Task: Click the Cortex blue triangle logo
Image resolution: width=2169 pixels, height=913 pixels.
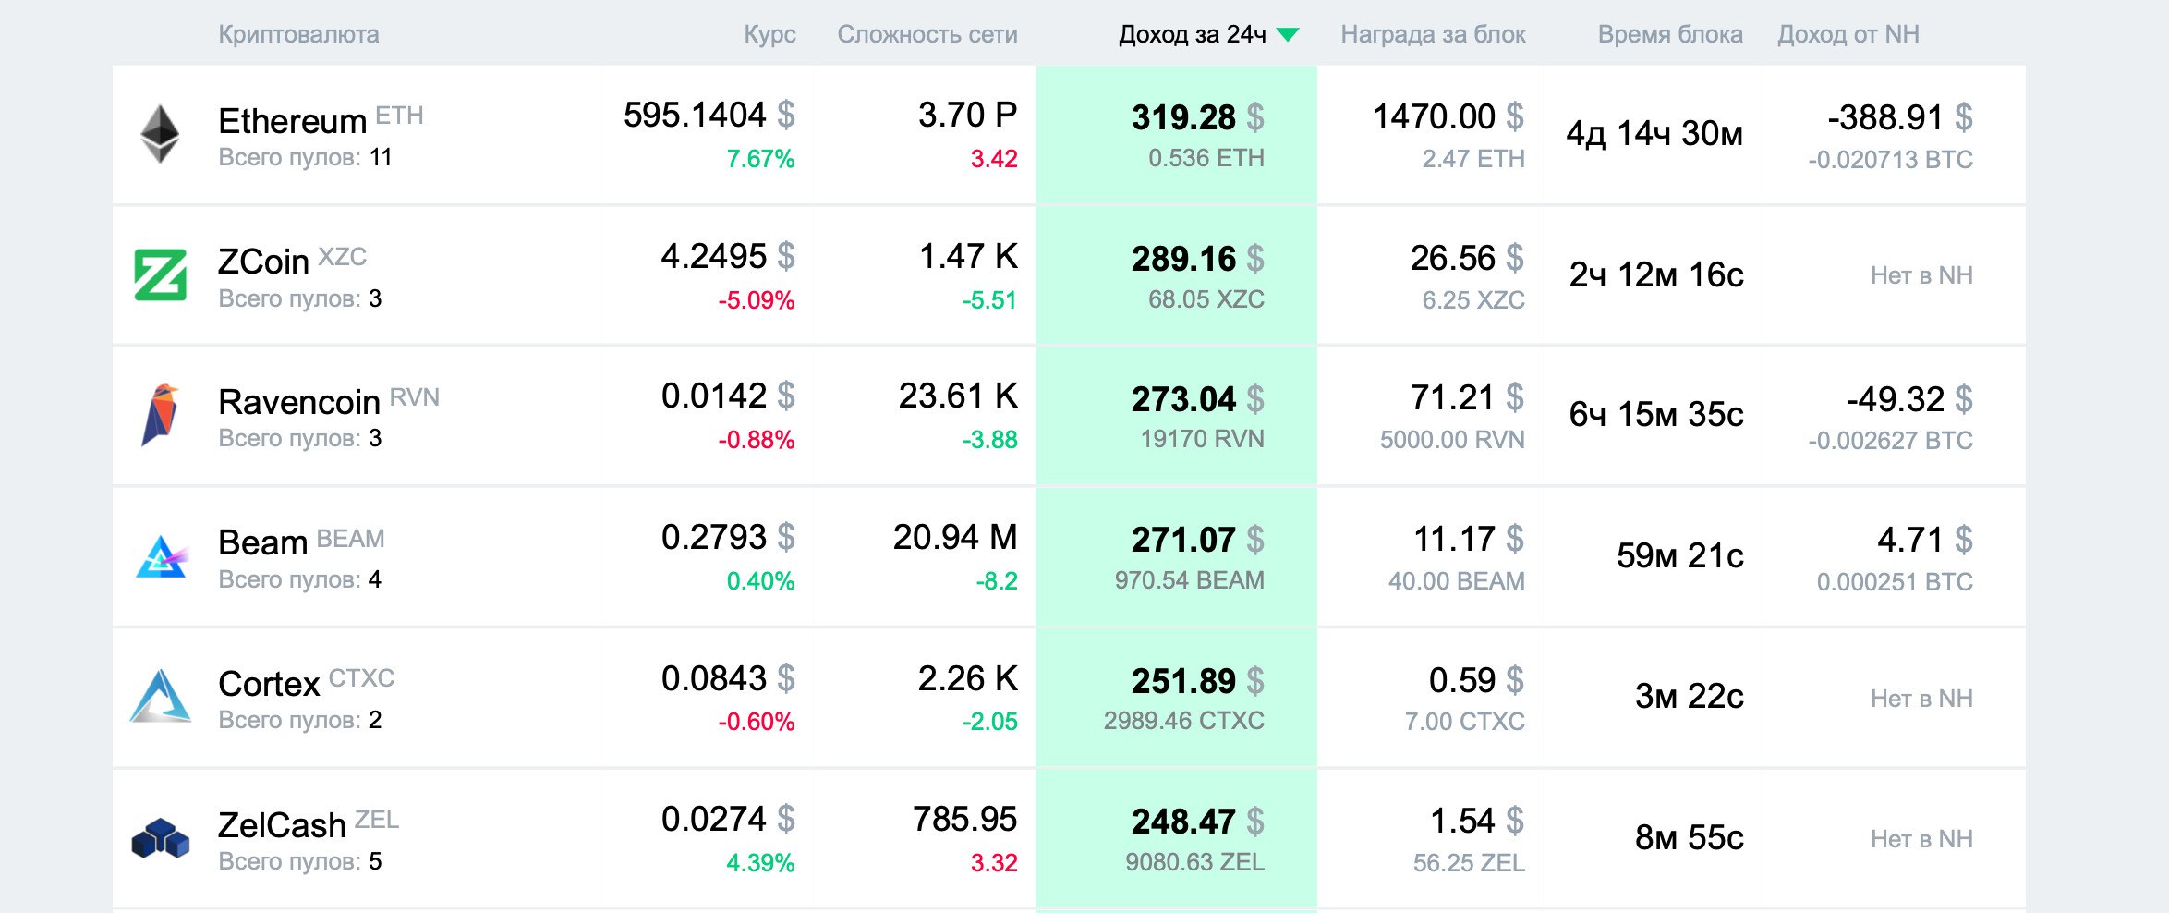Action: [x=161, y=696]
